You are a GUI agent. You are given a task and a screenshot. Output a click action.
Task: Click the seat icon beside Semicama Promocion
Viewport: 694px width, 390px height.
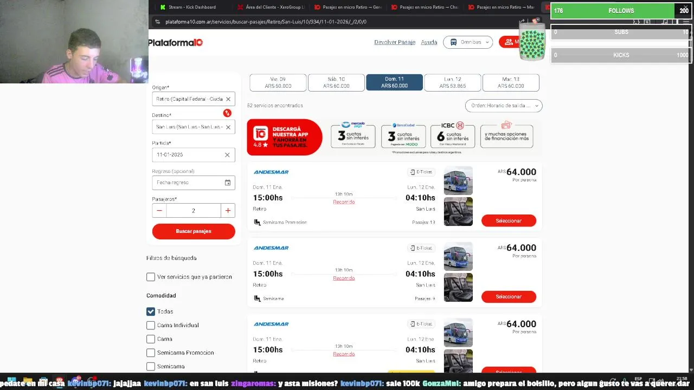257,222
